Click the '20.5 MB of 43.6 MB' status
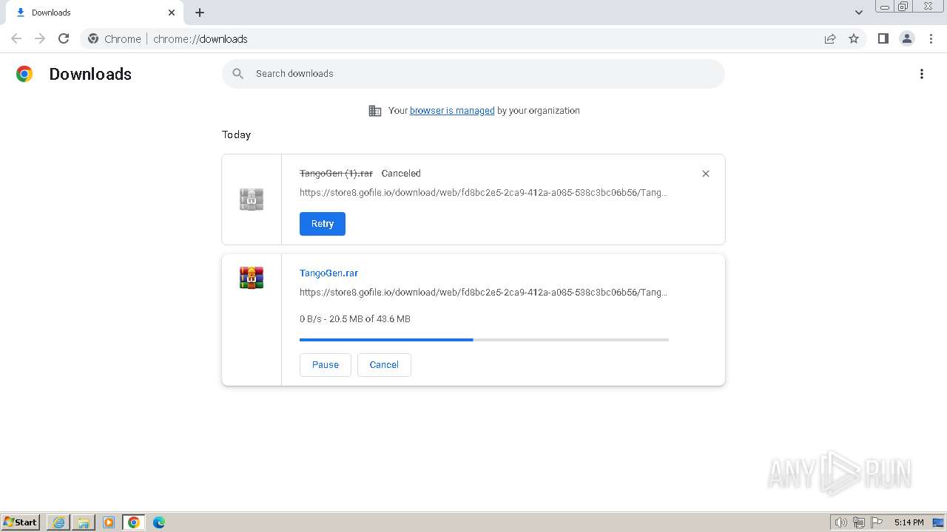 click(x=370, y=319)
